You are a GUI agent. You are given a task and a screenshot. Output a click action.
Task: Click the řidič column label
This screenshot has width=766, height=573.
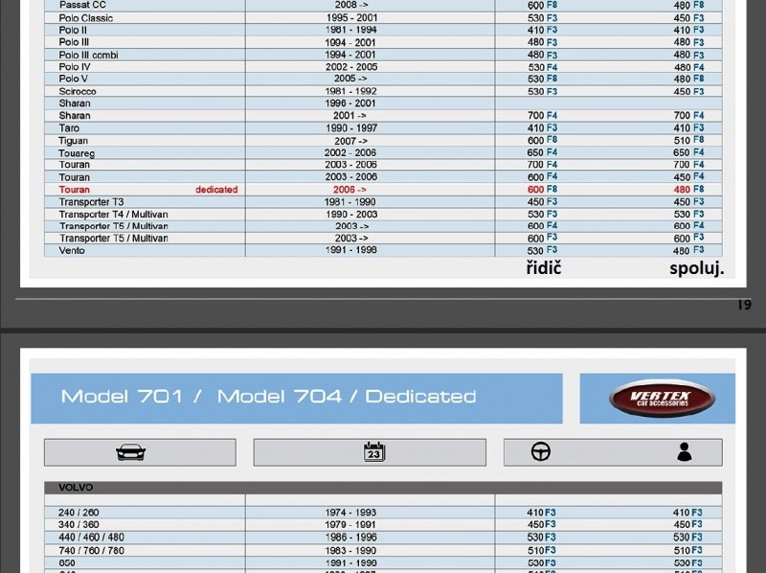(x=543, y=268)
